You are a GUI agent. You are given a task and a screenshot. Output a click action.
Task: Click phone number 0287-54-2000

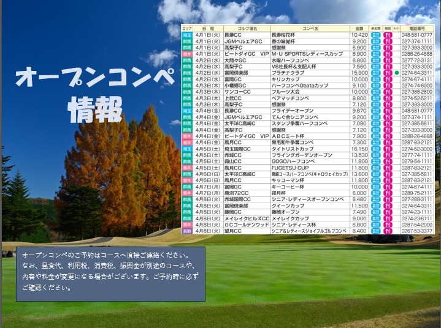tap(417, 225)
